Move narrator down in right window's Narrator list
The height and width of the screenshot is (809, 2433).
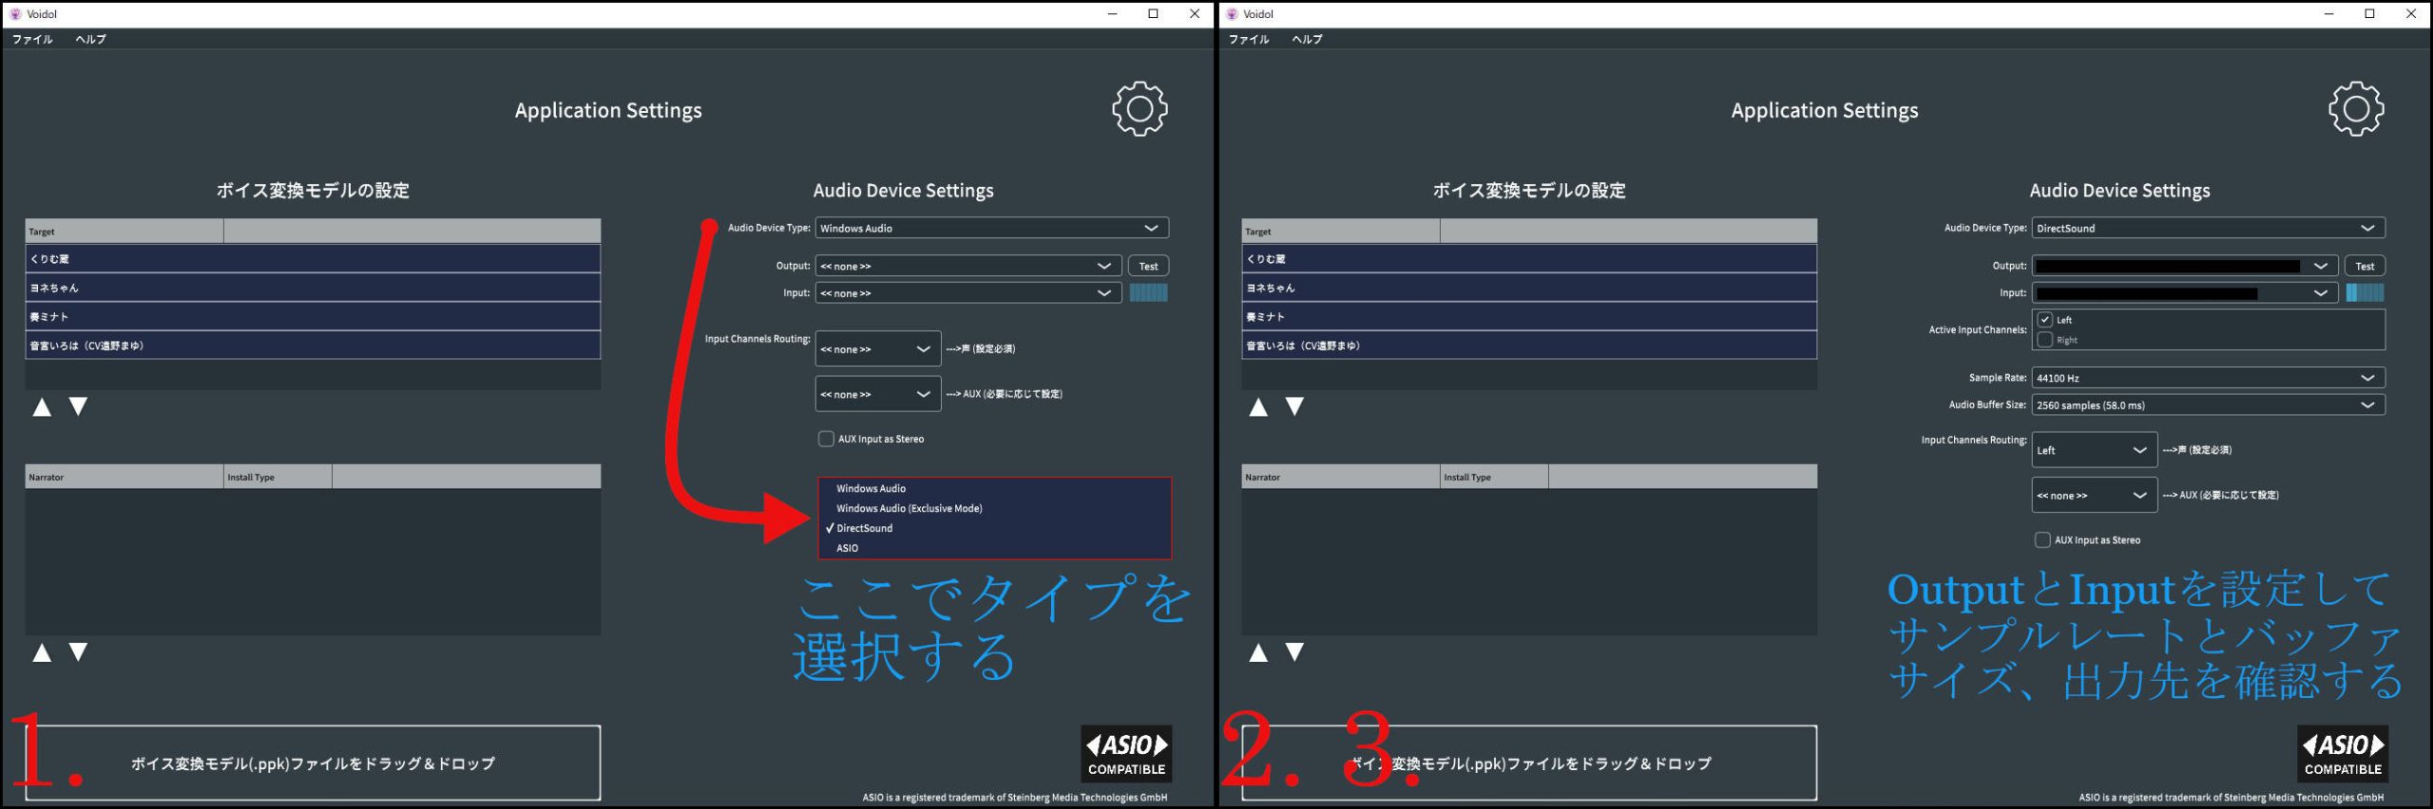coord(1294,652)
